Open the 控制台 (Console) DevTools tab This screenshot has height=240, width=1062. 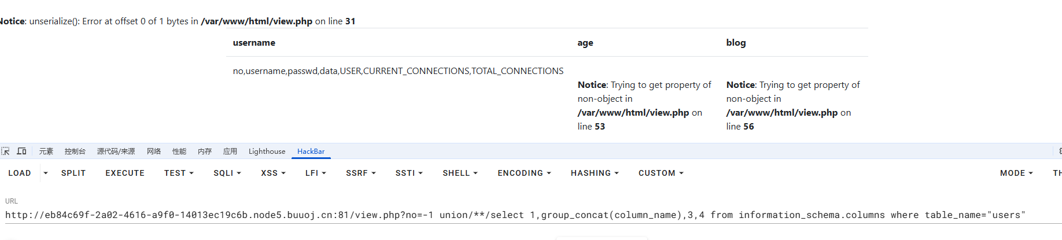75,152
